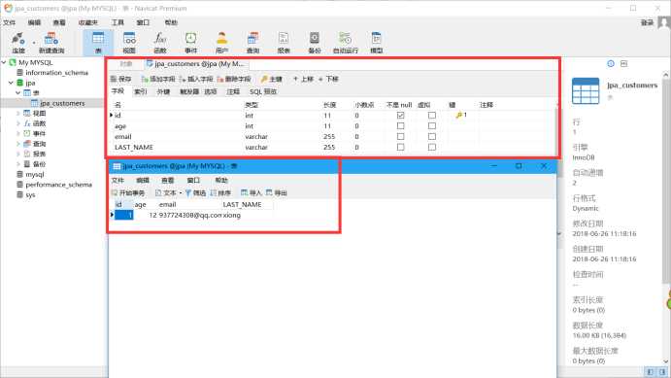Open the Query (查询) toolbar icon
671x378 pixels.
[252, 43]
